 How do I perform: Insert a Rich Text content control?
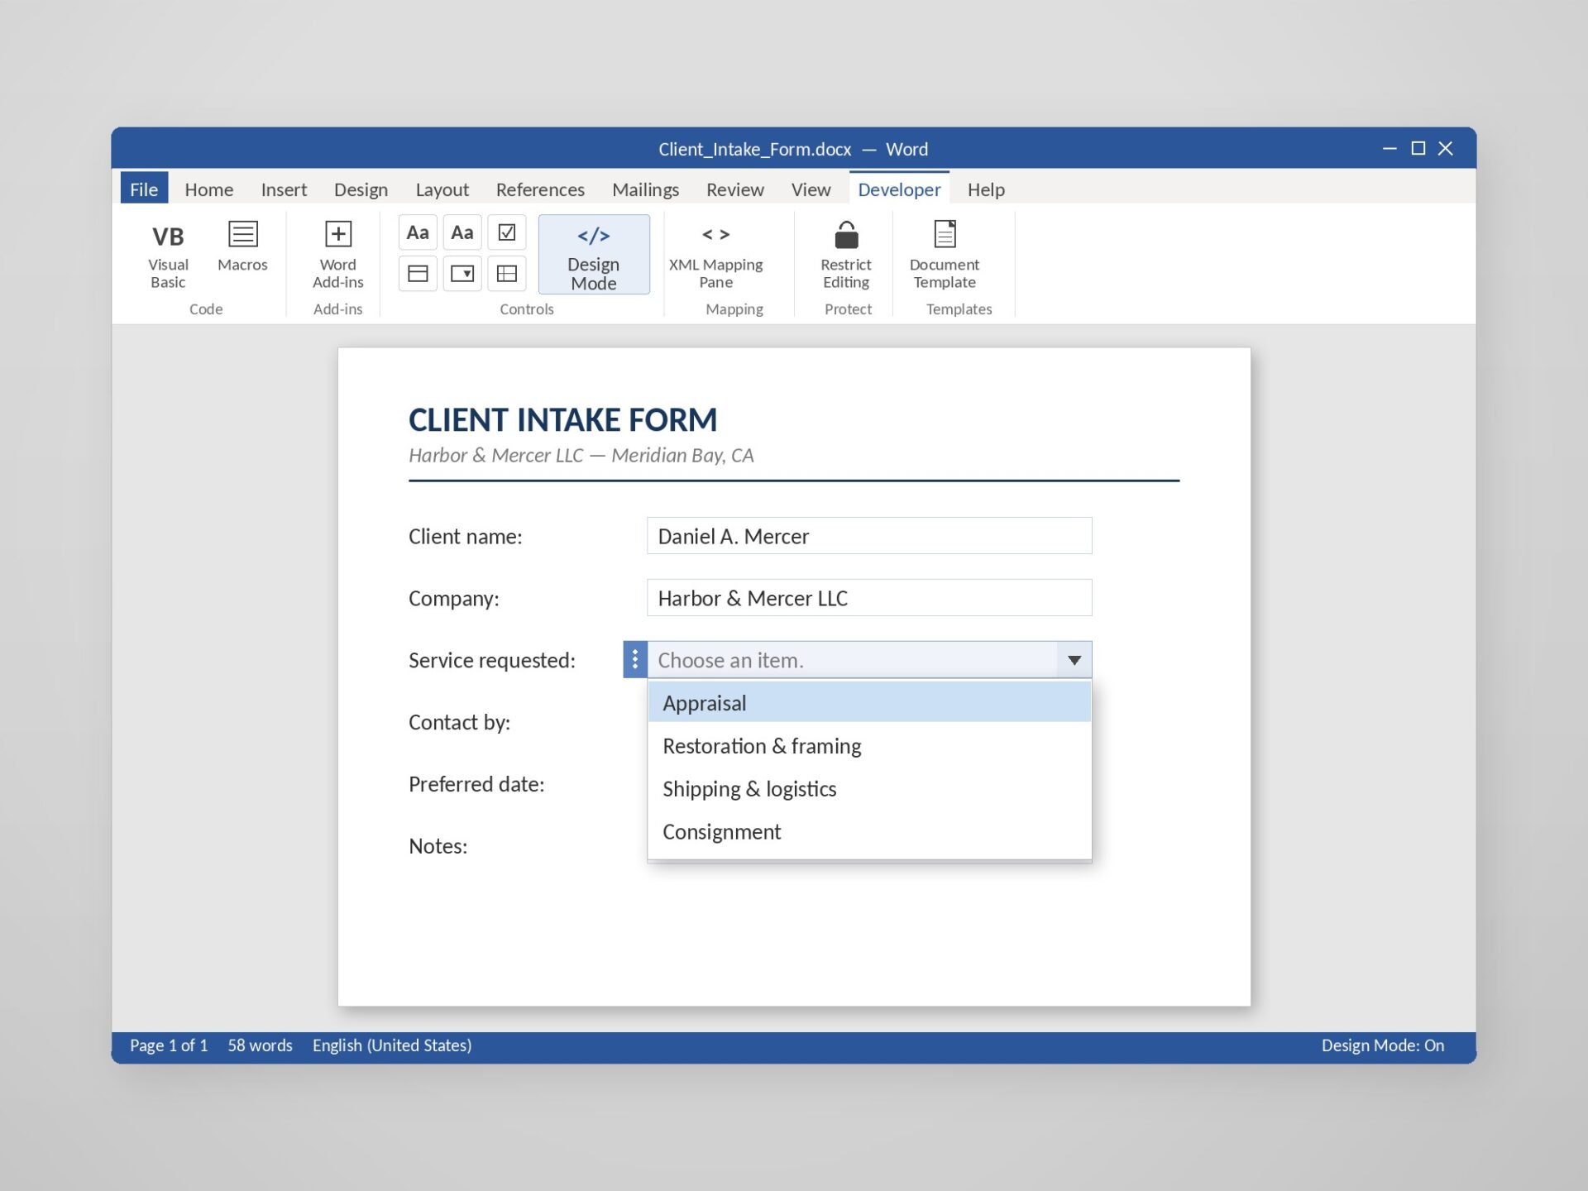[418, 232]
